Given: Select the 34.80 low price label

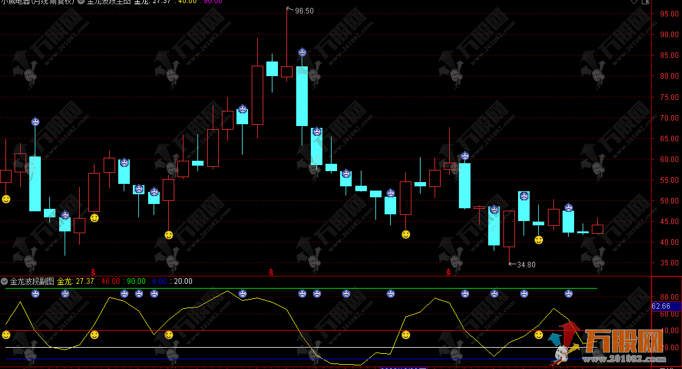Looking at the screenshot, I should click(x=526, y=264).
